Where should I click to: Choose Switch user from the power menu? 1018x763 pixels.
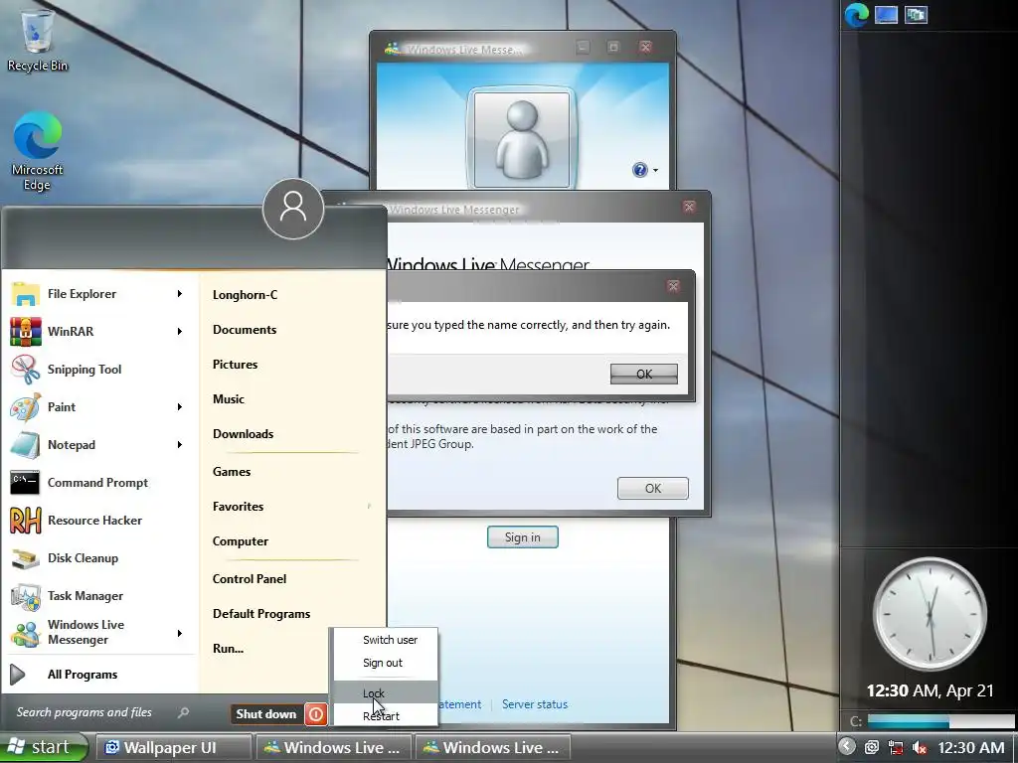[x=385, y=640]
